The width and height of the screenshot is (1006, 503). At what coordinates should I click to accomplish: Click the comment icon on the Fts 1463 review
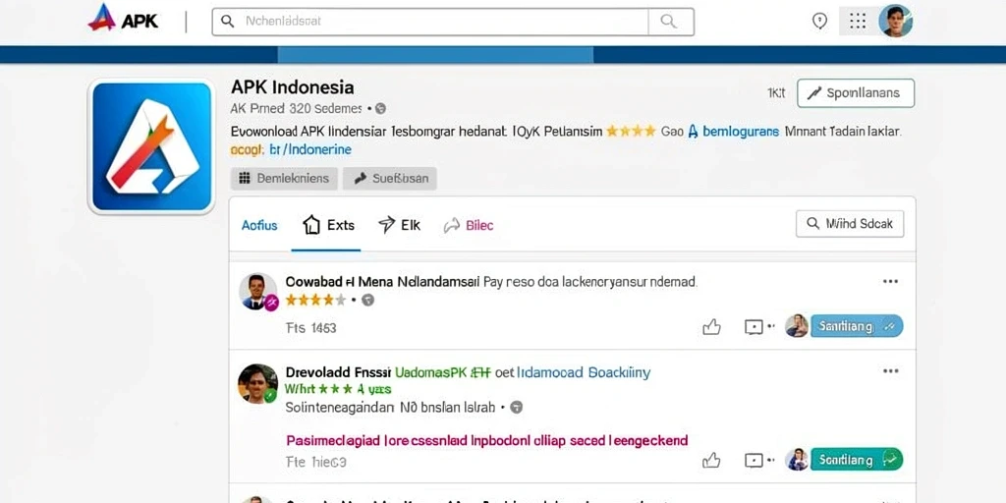coord(754,327)
